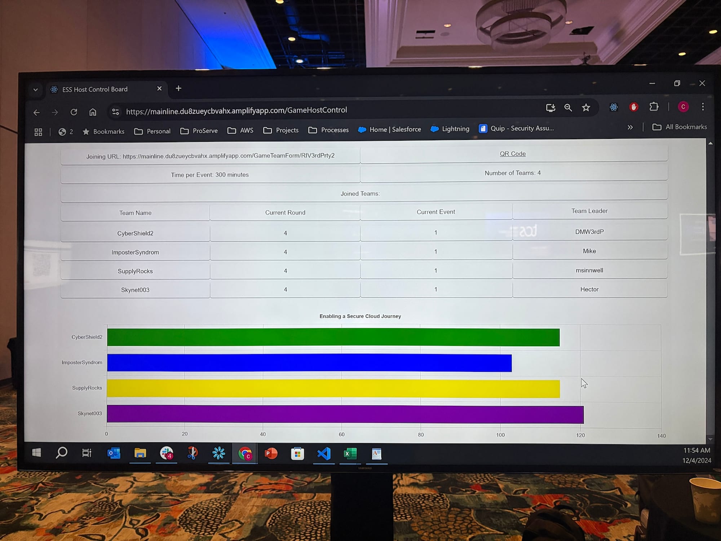Close the ESS Host Control Board tab
The width and height of the screenshot is (721, 541).
[159, 88]
